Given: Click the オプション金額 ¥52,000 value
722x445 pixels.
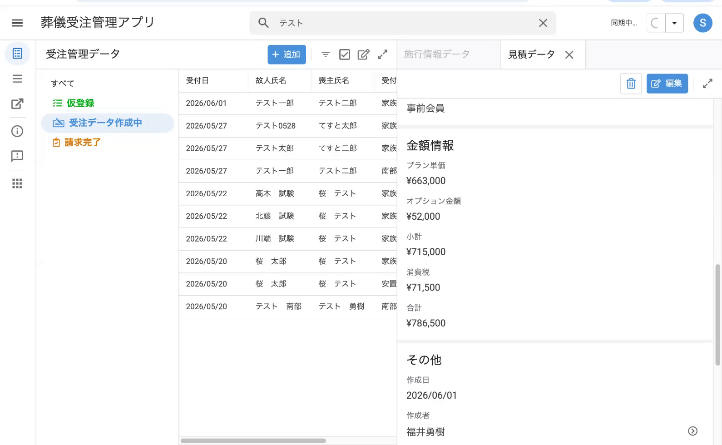Looking at the screenshot, I should pyautogui.click(x=423, y=217).
